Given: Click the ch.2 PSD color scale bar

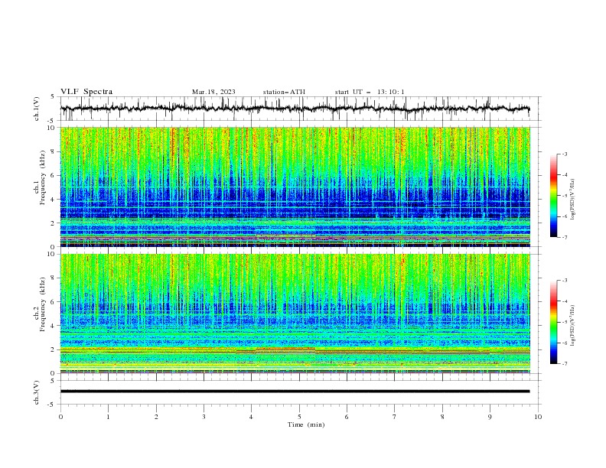Looking at the screenshot, I should (x=554, y=322).
